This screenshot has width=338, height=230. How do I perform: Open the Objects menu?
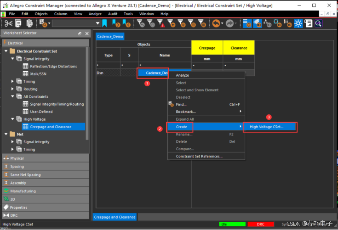click(41, 14)
